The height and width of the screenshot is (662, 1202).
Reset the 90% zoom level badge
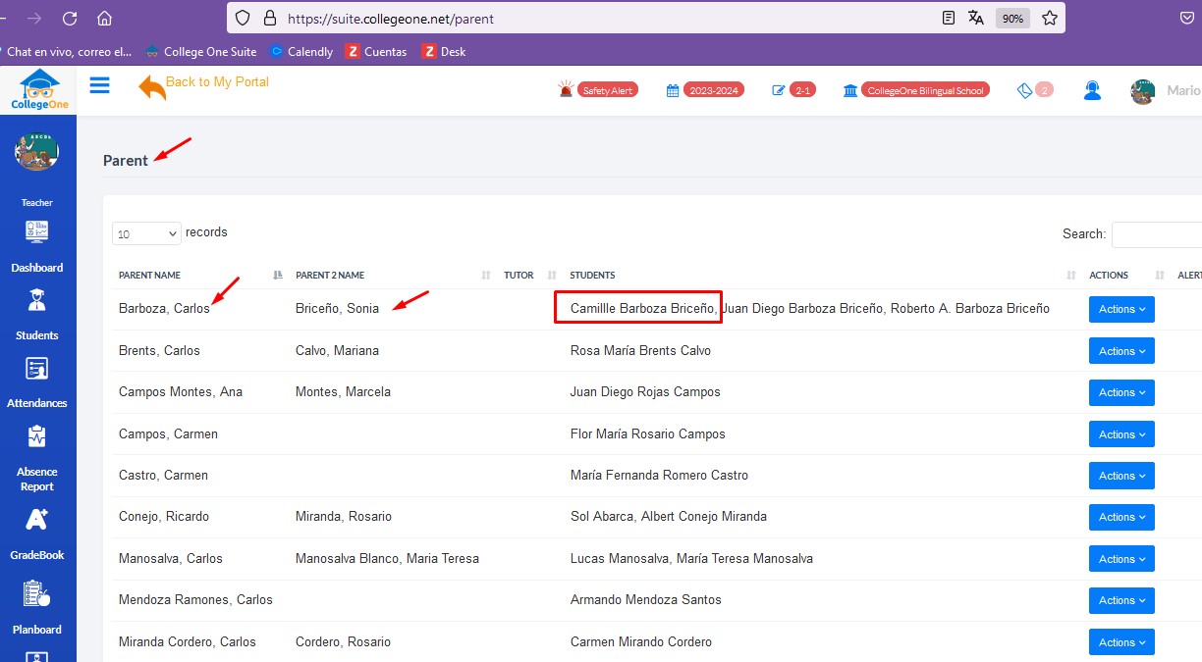coord(1012,18)
